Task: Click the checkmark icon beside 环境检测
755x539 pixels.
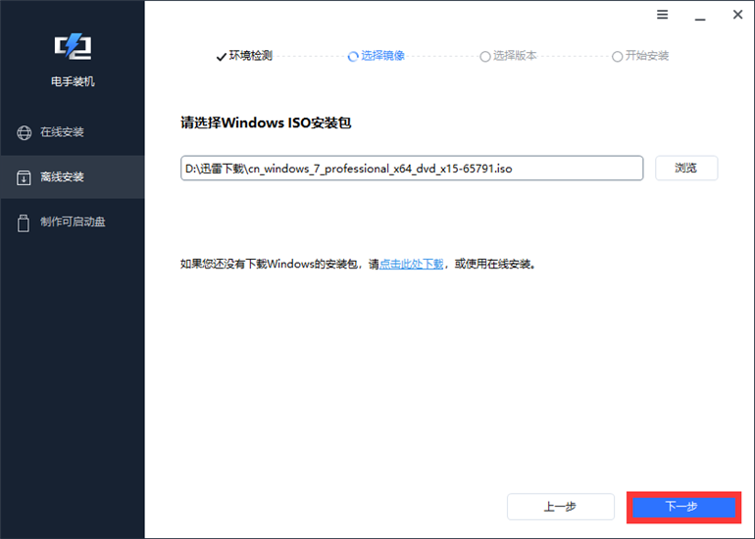Action: 221,57
